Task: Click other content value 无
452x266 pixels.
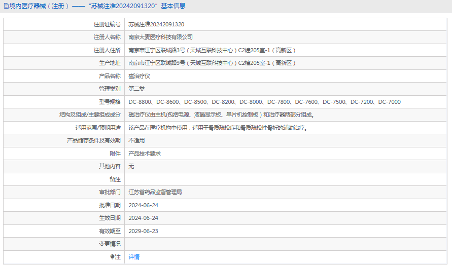Action: point(131,166)
